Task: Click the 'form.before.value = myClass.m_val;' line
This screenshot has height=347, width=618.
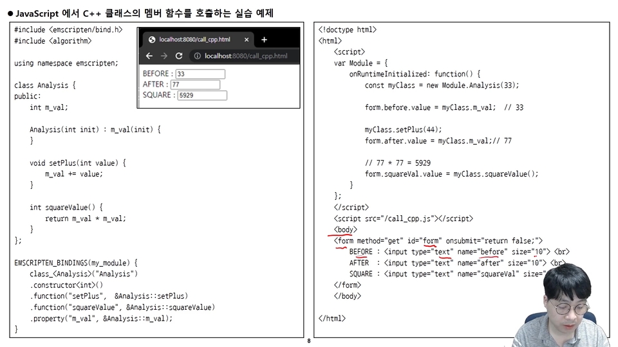Action: click(431, 107)
